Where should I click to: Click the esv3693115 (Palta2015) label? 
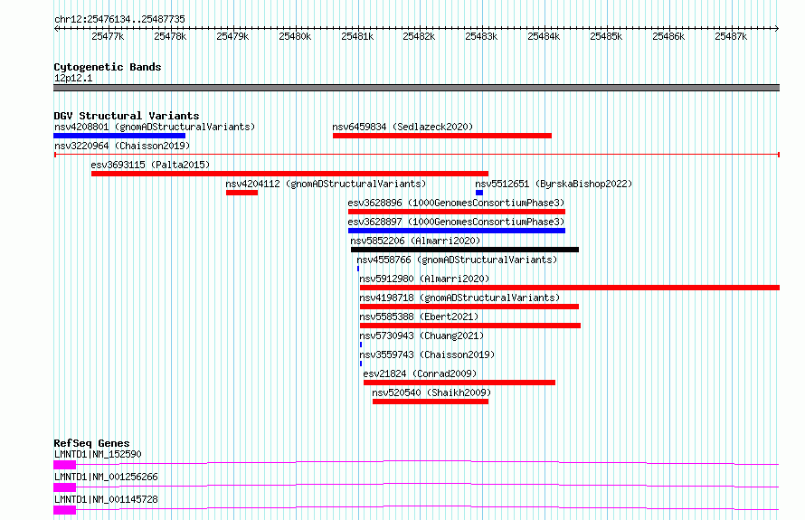tap(150, 165)
